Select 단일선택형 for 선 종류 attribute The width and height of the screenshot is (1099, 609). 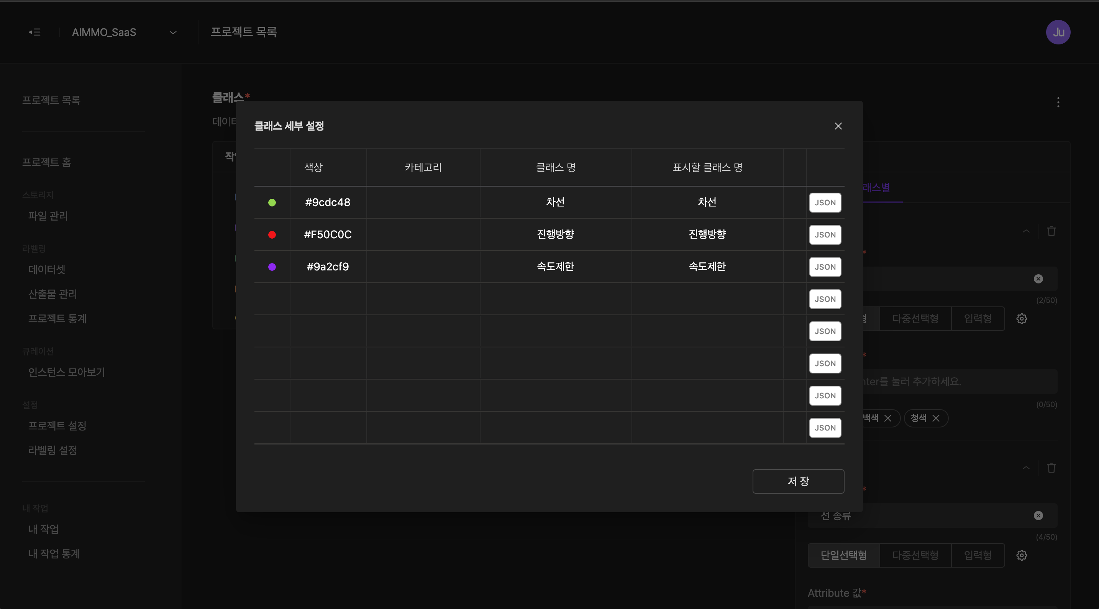point(843,555)
